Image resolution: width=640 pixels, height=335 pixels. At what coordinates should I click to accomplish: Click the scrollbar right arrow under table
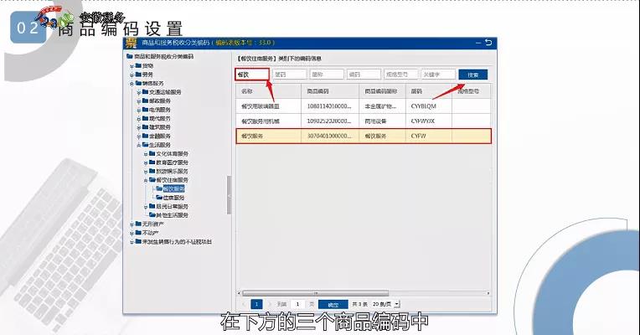coord(488,293)
